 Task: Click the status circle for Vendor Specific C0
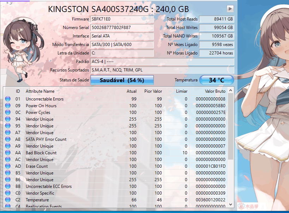8,193
